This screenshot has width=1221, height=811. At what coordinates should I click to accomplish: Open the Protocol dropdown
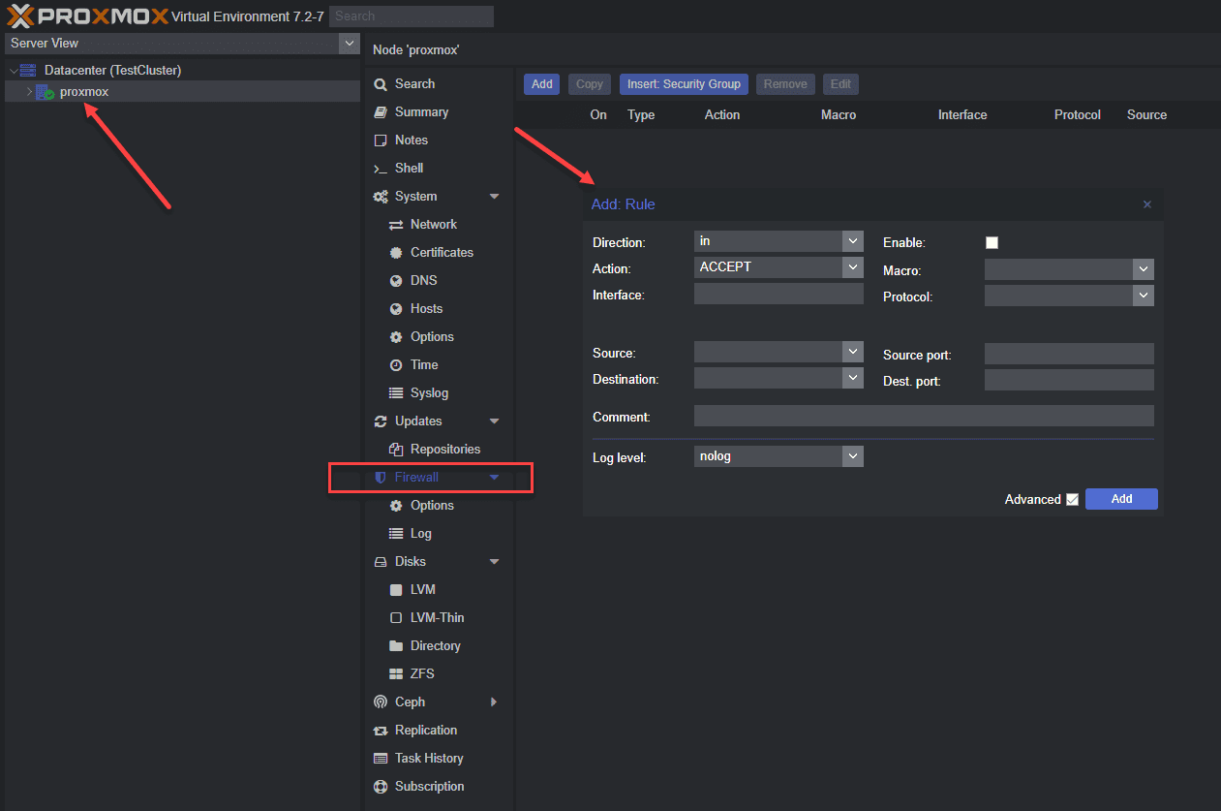1144,296
